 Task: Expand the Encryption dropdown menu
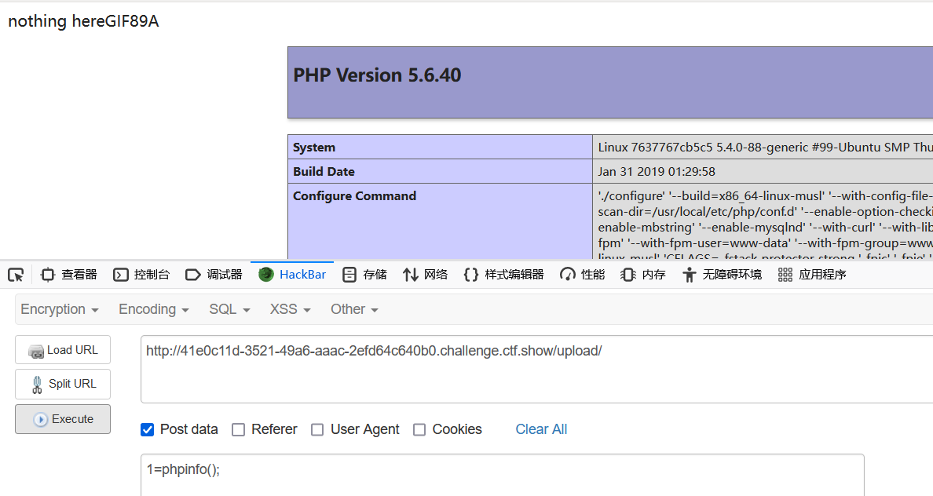coord(60,309)
